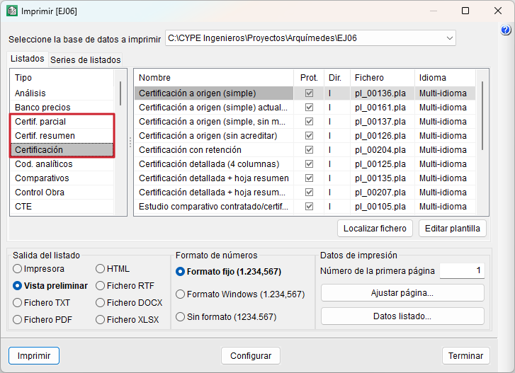
Task: Switch to the Listados tab
Action: (28, 59)
